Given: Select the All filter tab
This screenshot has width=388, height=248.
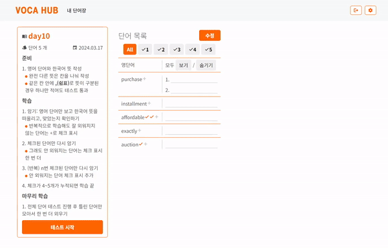Looking at the screenshot, I should tap(130, 49).
